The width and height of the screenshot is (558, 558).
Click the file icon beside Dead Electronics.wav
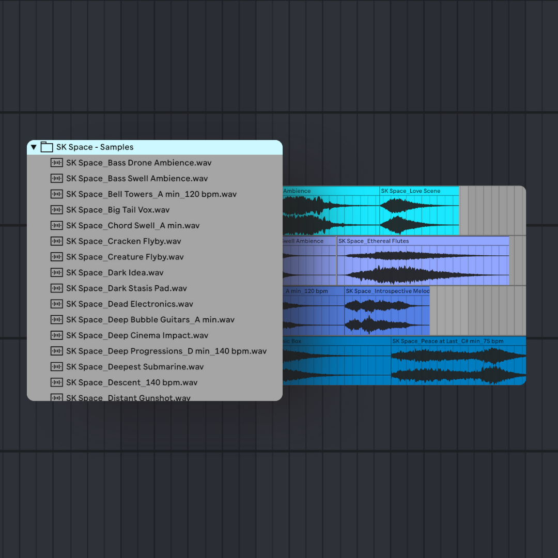(56, 304)
